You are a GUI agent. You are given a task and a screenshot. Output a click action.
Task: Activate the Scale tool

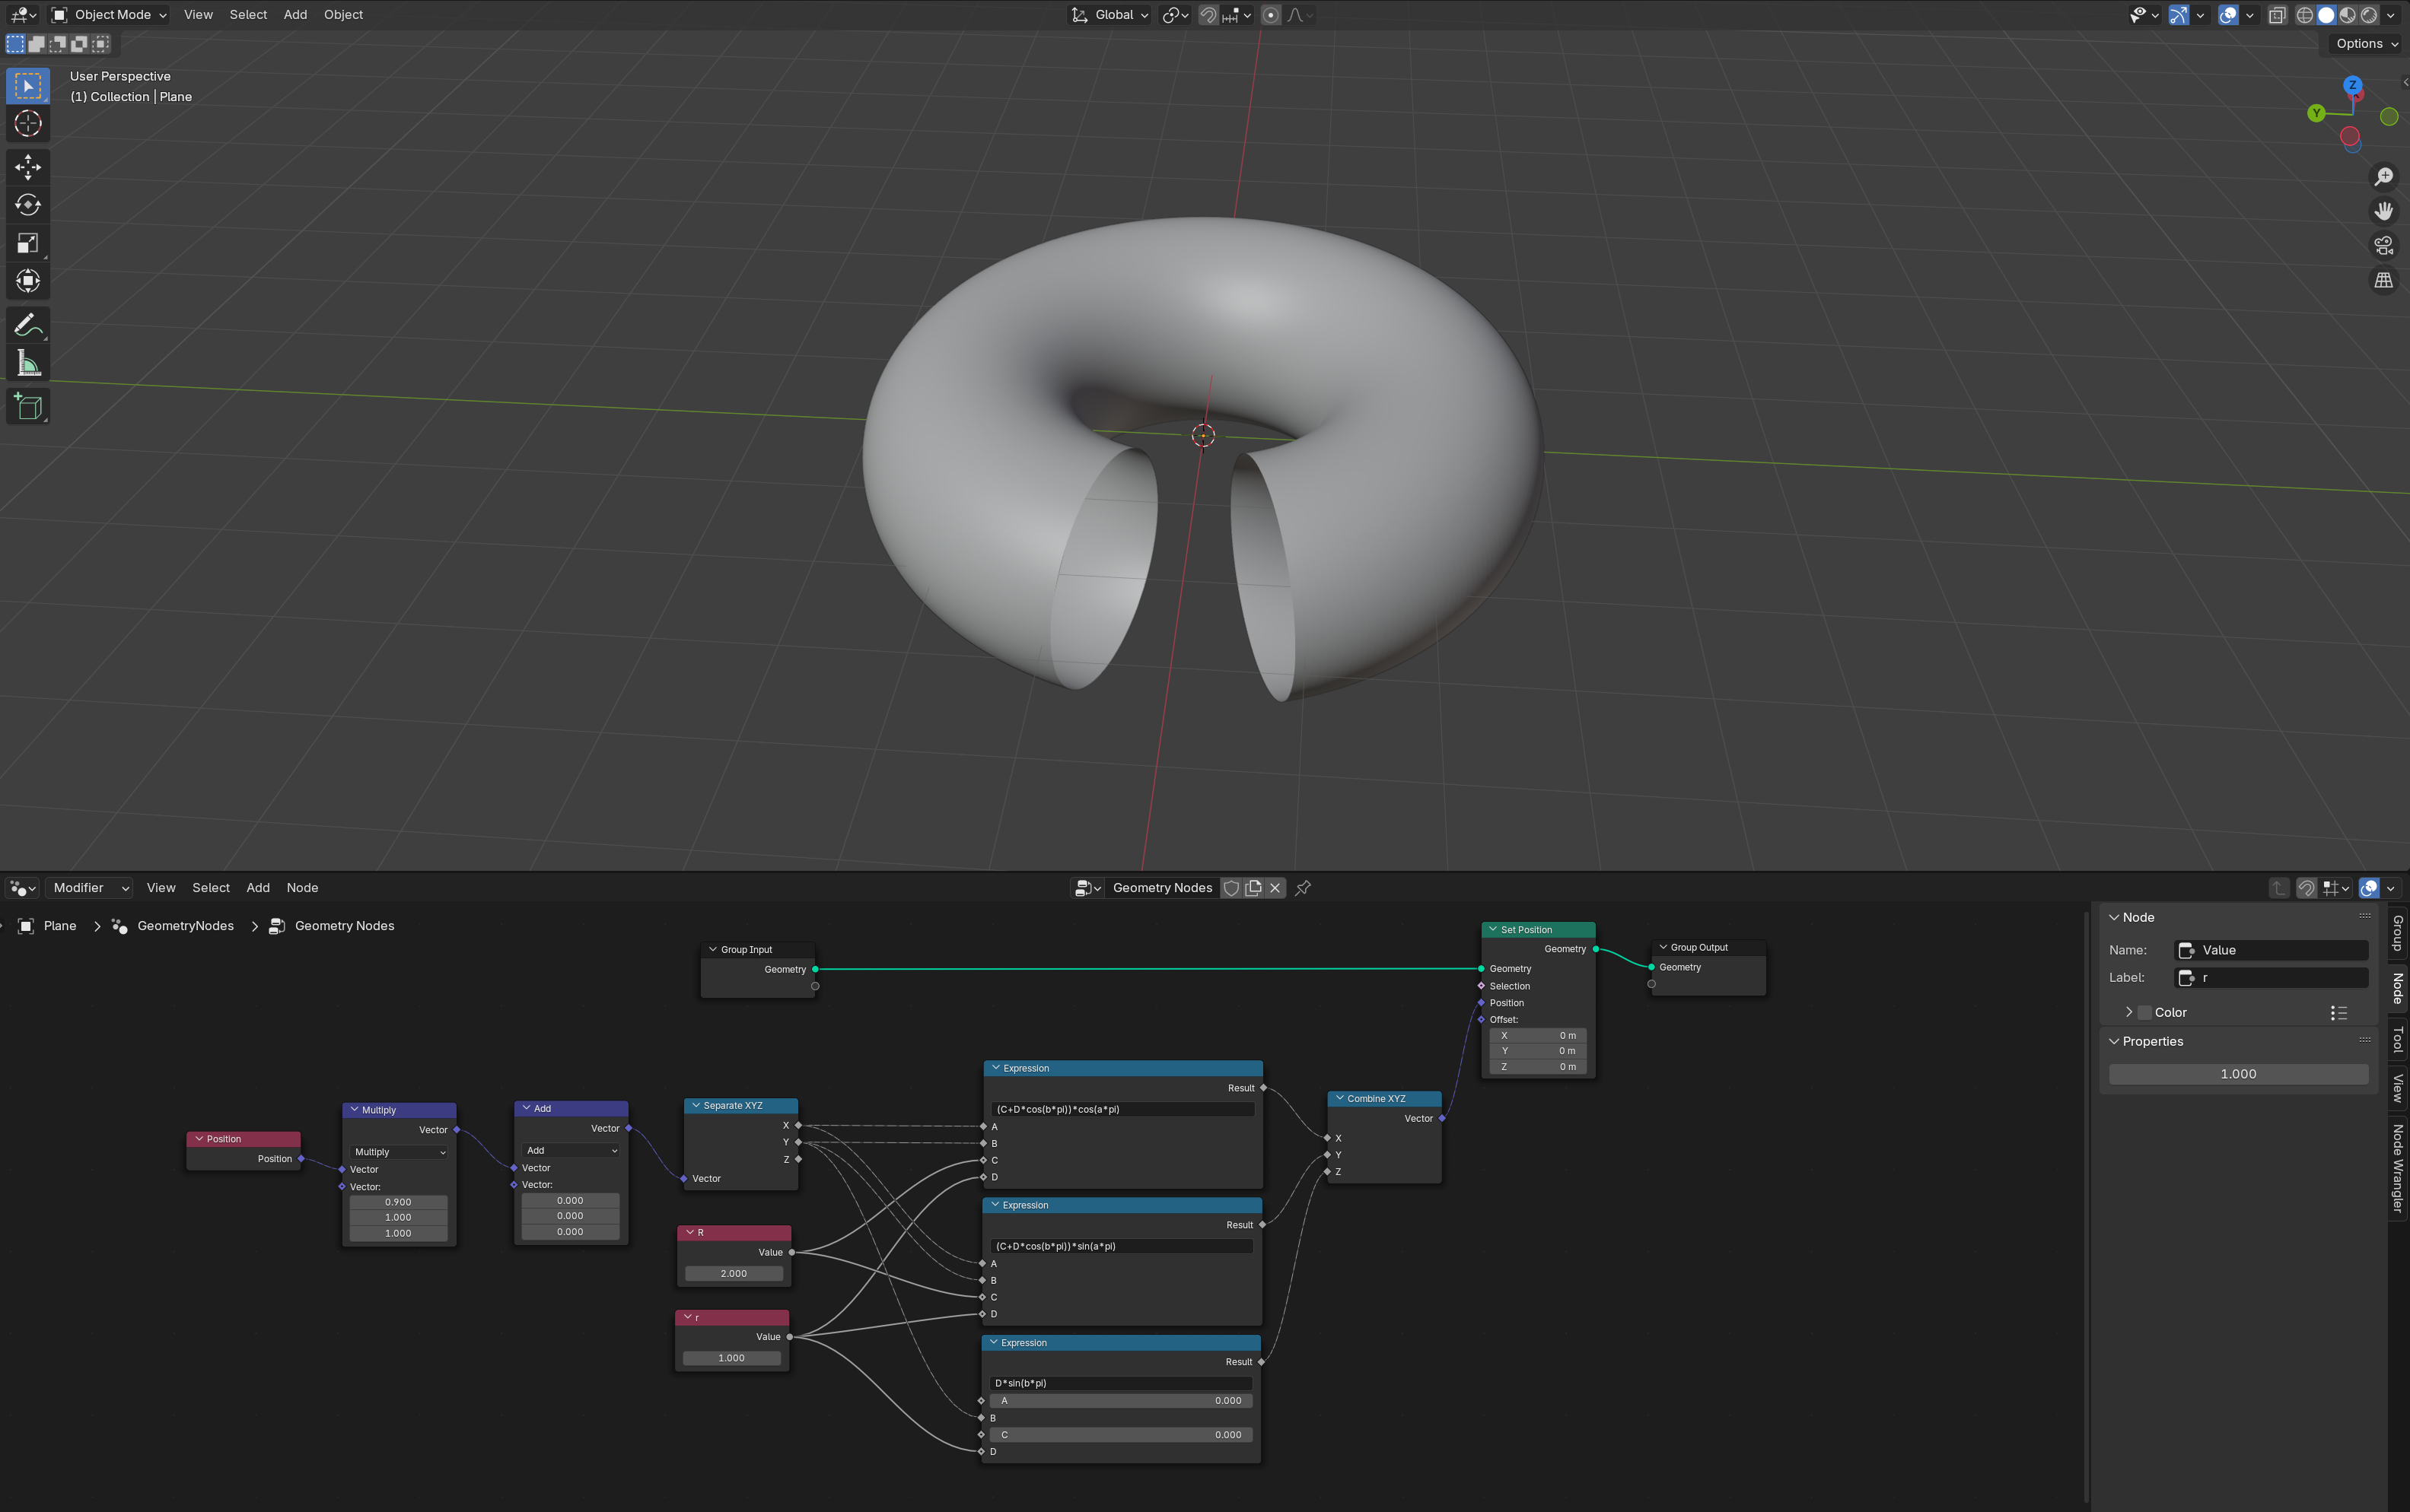click(x=28, y=243)
